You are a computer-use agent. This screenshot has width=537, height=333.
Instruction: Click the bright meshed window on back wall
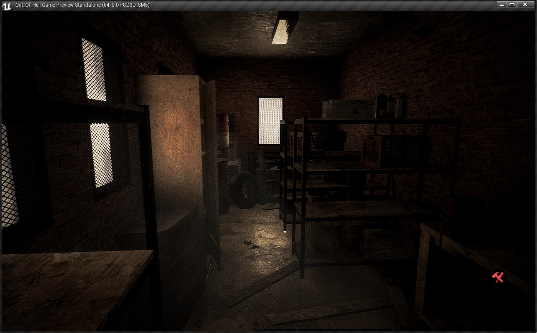[270, 121]
